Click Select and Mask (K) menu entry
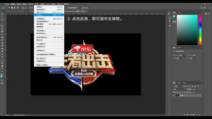This screenshot has width=212, height=119. (x=49, y=37)
